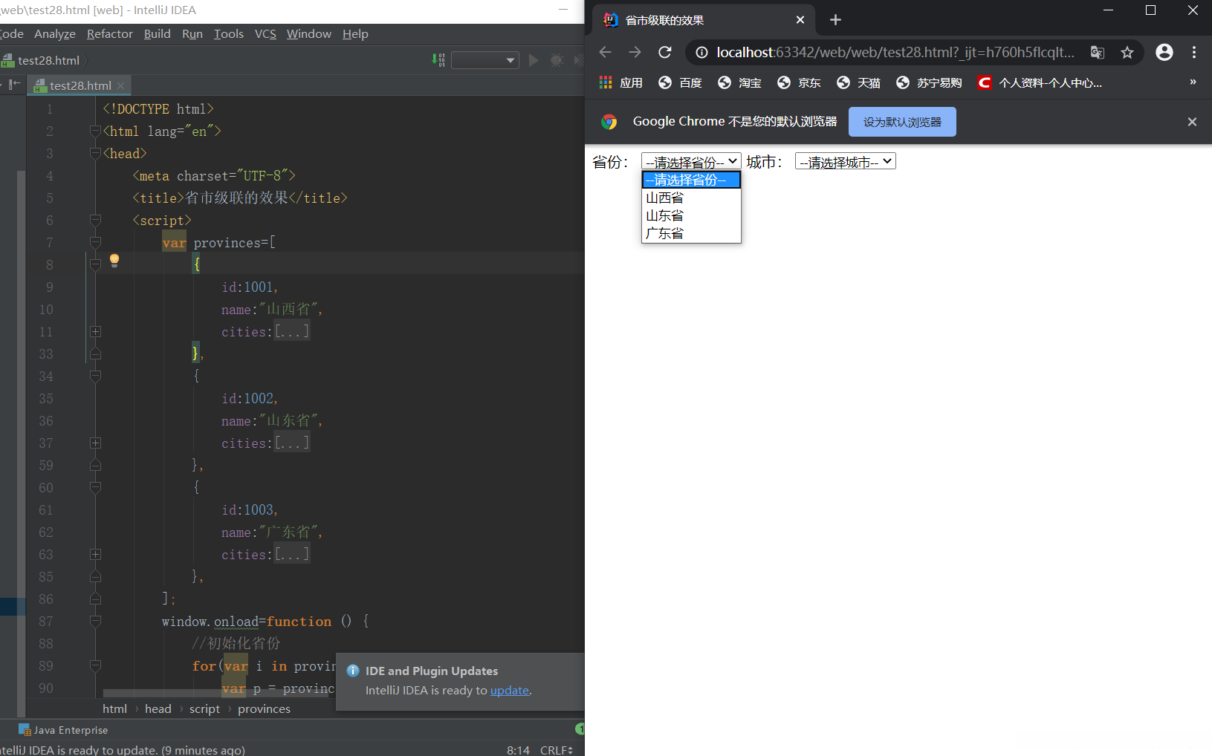Expand folded cities array on line 63
Image resolution: width=1212 pixels, height=756 pixels.
coord(95,554)
